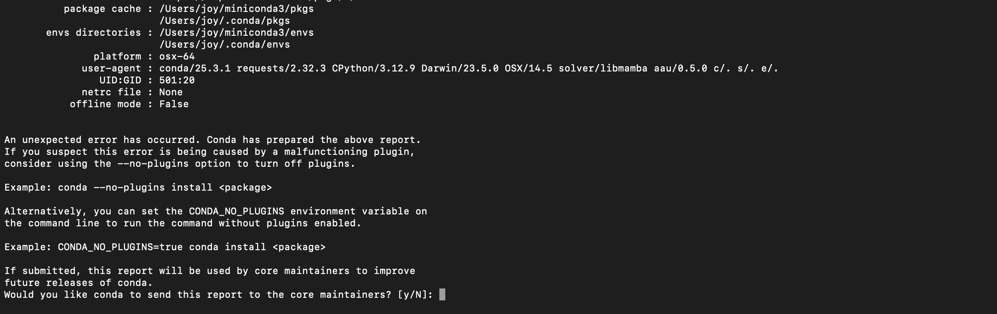Click the 'solver/libmamba' text in user-agent line
Image resolution: width=997 pixels, height=314 pixels.
pyautogui.click(x=603, y=69)
